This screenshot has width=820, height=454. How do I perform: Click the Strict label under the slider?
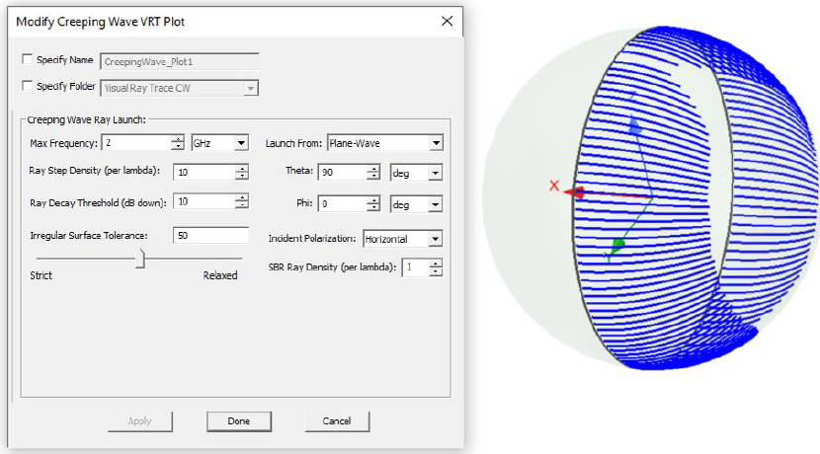coord(41,275)
